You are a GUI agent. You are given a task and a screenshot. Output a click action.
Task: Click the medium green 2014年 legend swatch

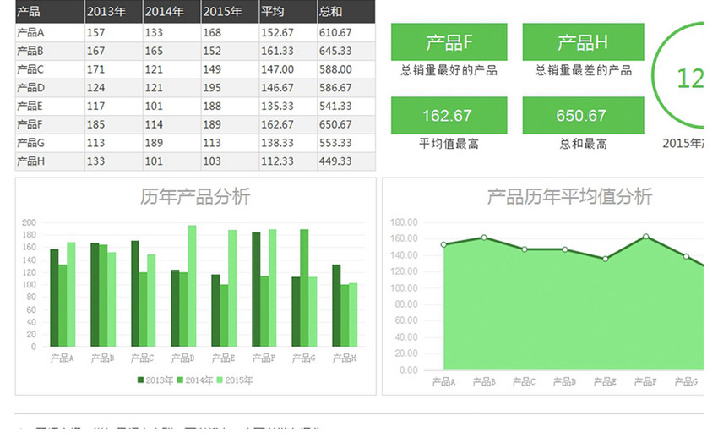click(181, 380)
